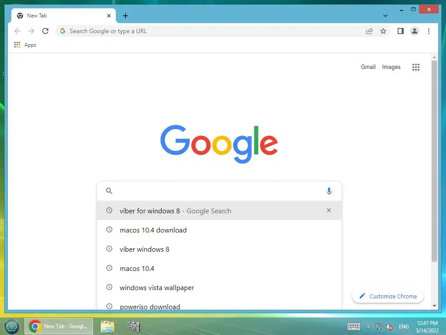446x335 pixels.
Task: Click the muted volume tray icon
Action: click(x=389, y=327)
